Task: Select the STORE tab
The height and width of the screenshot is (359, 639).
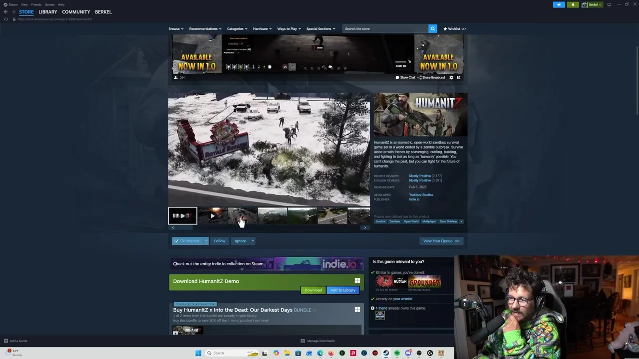Action: click(x=26, y=11)
